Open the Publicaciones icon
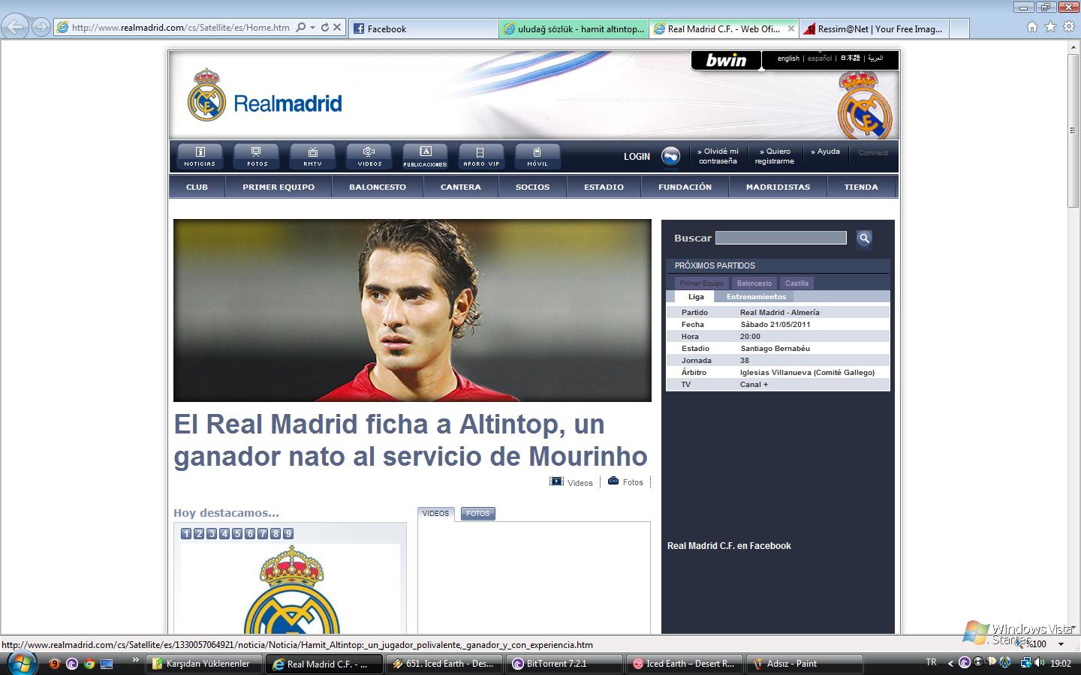The width and height of the screenshot is (1081, 675). click(425, 156)
